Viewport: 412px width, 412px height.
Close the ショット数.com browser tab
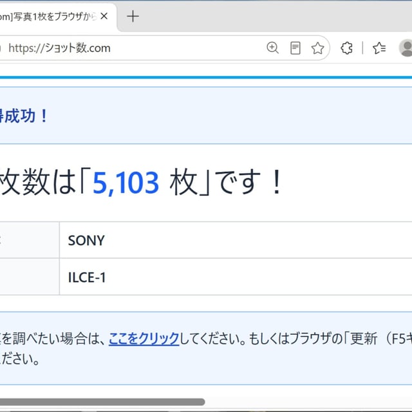click(x=104, y=16)
